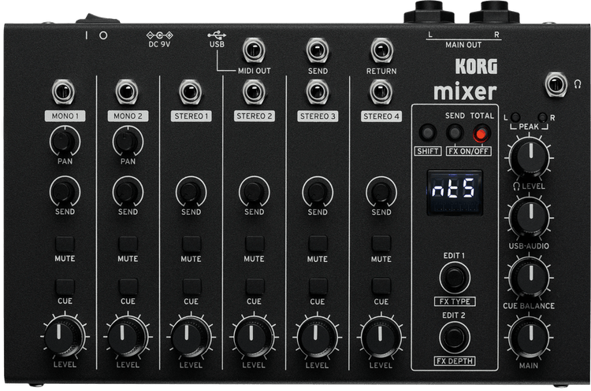Click the right PEAK indicator LED
Screen dimensions: 591x391
(542, 117)
